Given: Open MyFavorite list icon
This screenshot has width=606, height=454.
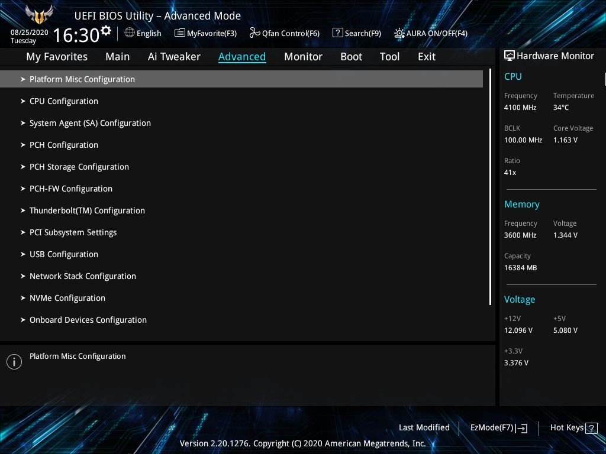Looking at the screenshot, I should [x=179, y=33].
